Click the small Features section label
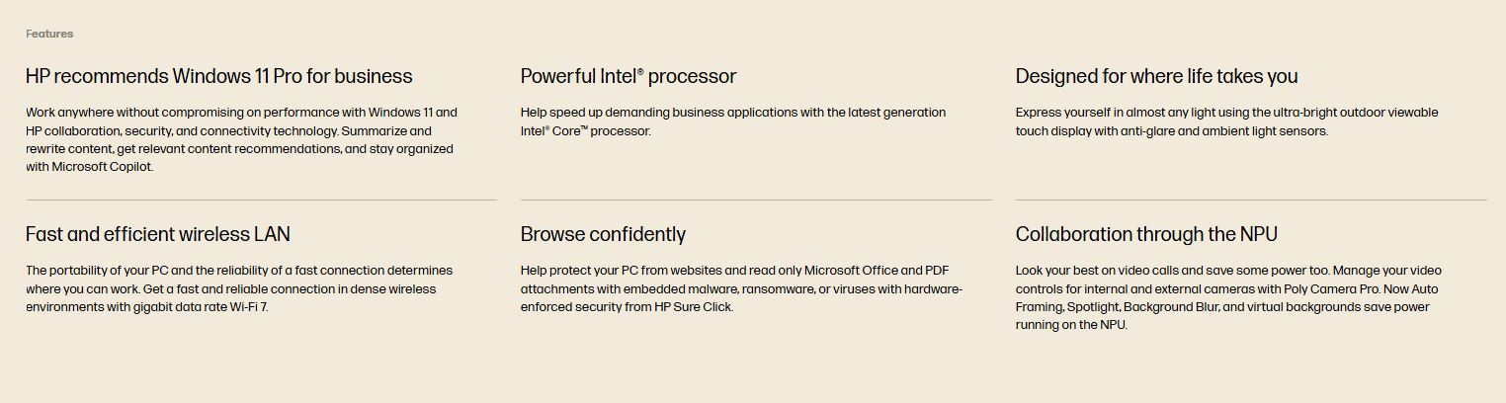This screenshot has width=1506, height=403. 49,34
